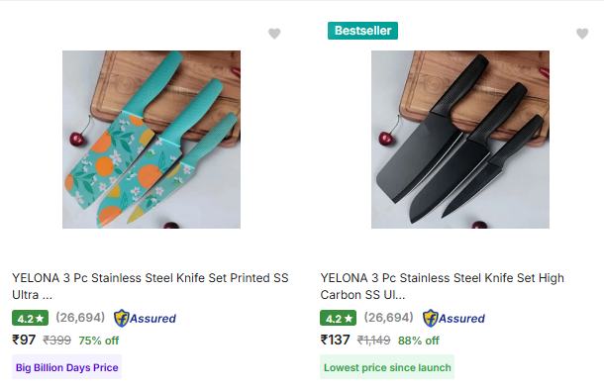View 26,694 reviews for black knife set
Image resolution: width=604 pixels, height=391 pixels.
[x=389, y=318]
